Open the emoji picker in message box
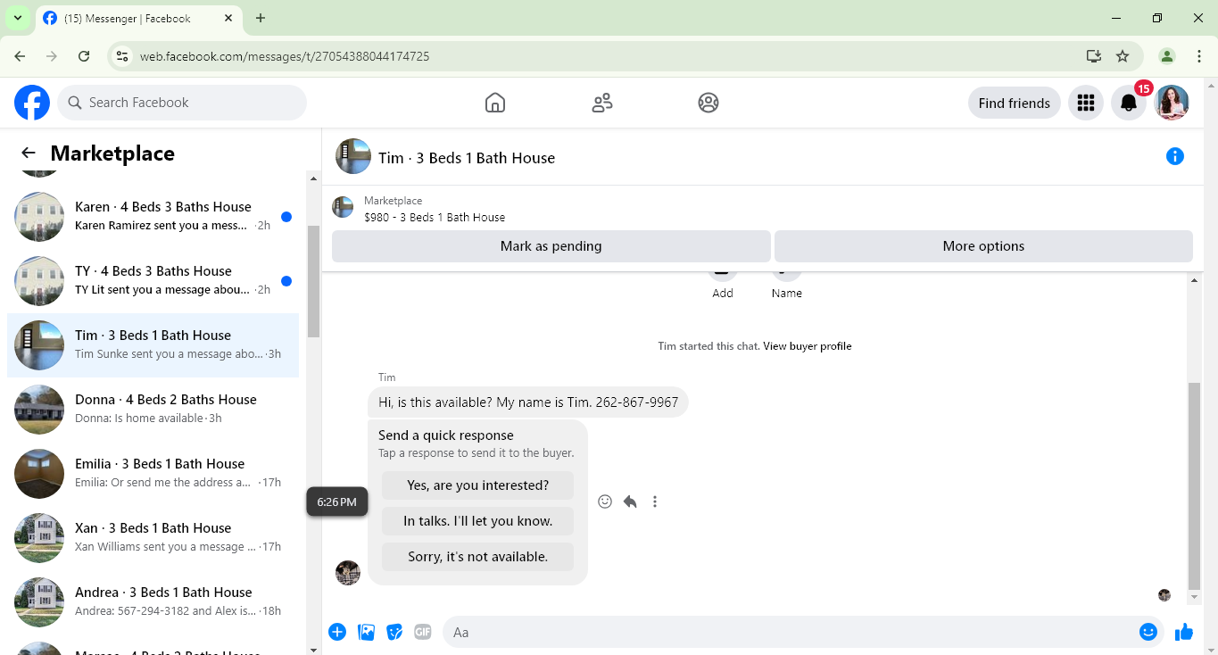This screenshot has height=655, width=1218. pyautogui.click(x=1148, y=632)
